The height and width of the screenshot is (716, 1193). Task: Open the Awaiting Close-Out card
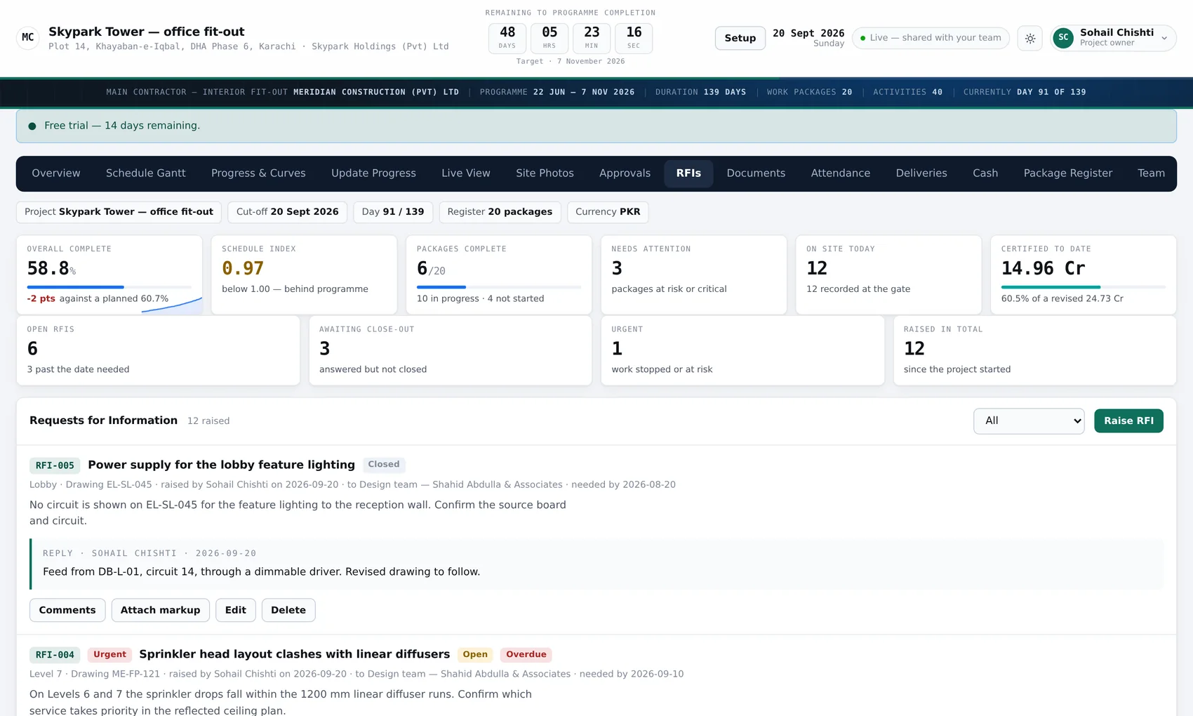(x=451, y=350)
